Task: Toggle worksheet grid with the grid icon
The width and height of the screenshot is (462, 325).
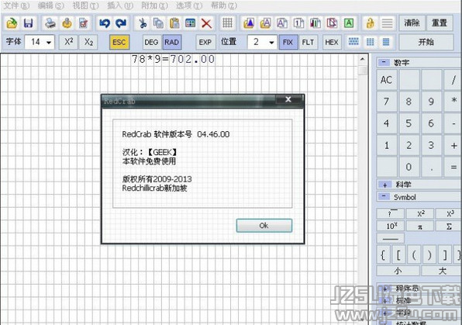Action: pos(227,23)
